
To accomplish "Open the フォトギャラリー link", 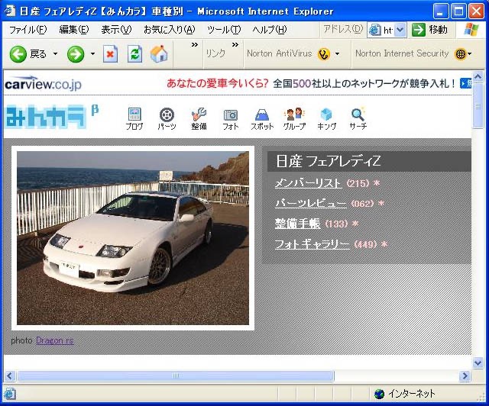I will [313, 244].
